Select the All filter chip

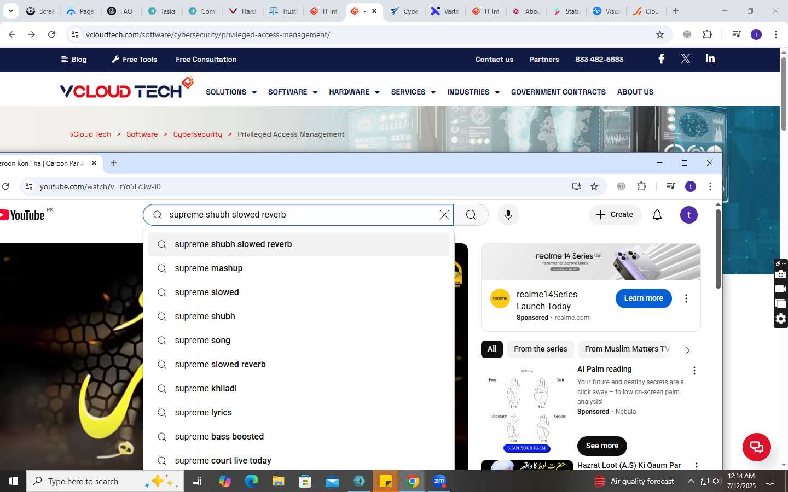coord(492,349)
